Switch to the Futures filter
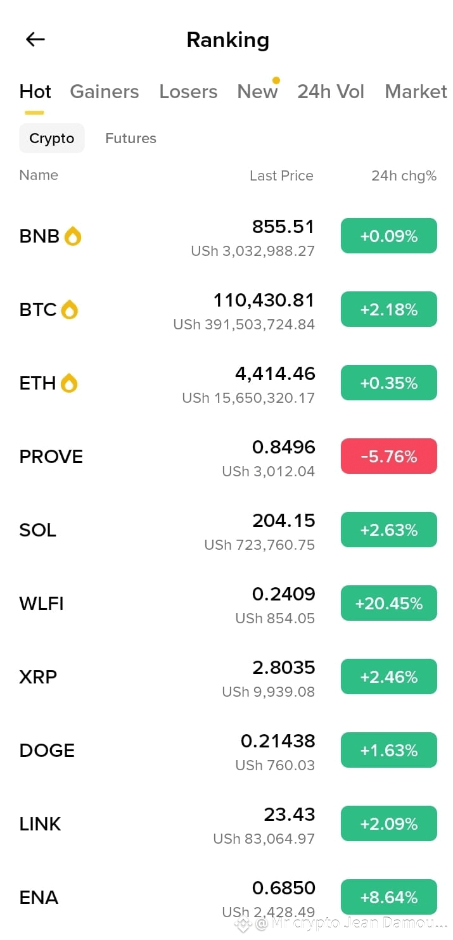This screenshot has height=940, width=453. (131, 138)
